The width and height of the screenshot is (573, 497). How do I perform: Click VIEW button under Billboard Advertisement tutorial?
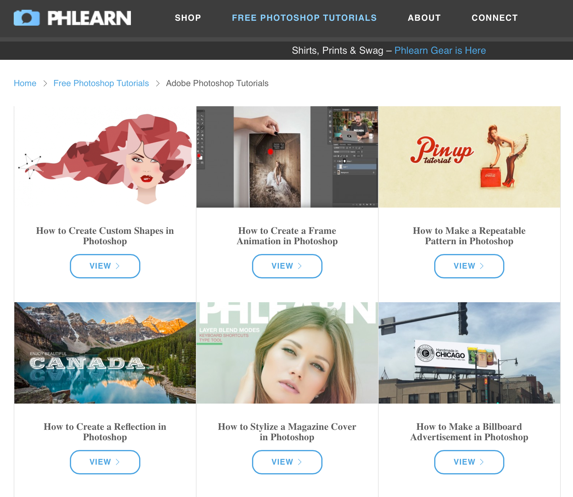tap(469, 462)
